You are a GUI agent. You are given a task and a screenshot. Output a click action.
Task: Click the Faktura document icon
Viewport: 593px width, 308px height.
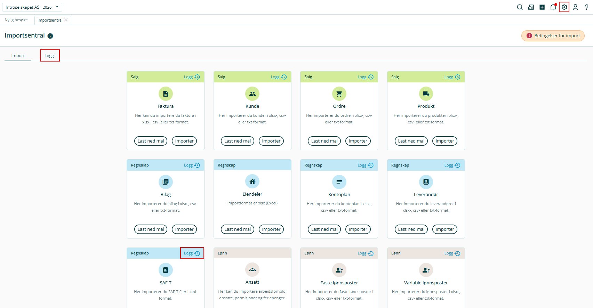(x=166, y=94)
